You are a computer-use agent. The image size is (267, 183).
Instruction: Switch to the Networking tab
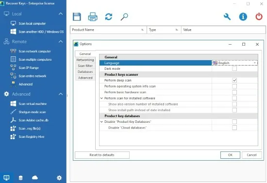coord(85,60)
